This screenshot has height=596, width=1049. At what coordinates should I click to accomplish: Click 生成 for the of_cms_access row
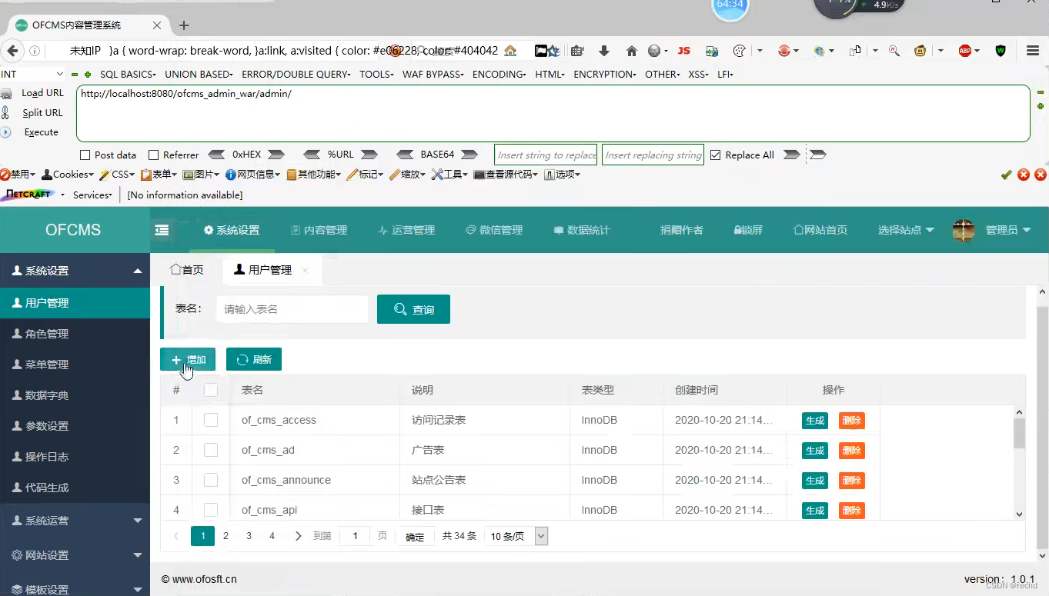point(815,421)
